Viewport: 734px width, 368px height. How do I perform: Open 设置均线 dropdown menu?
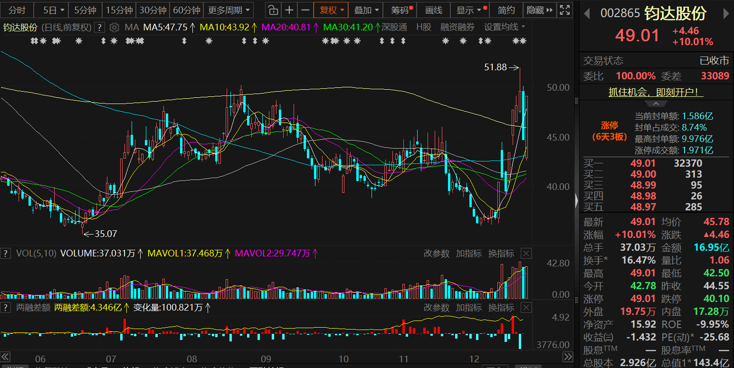pyautogui.click(x=505, y=27)
